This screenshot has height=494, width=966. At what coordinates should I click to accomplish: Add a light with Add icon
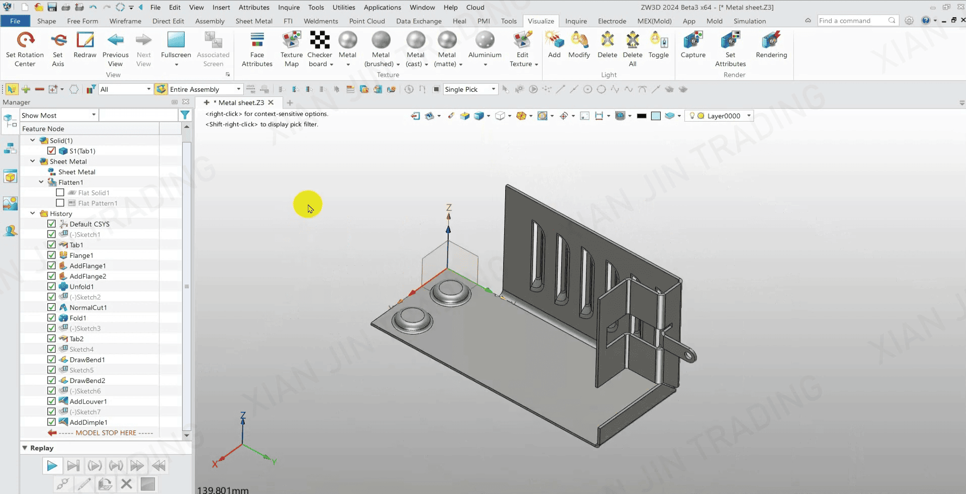pos(554,40)
